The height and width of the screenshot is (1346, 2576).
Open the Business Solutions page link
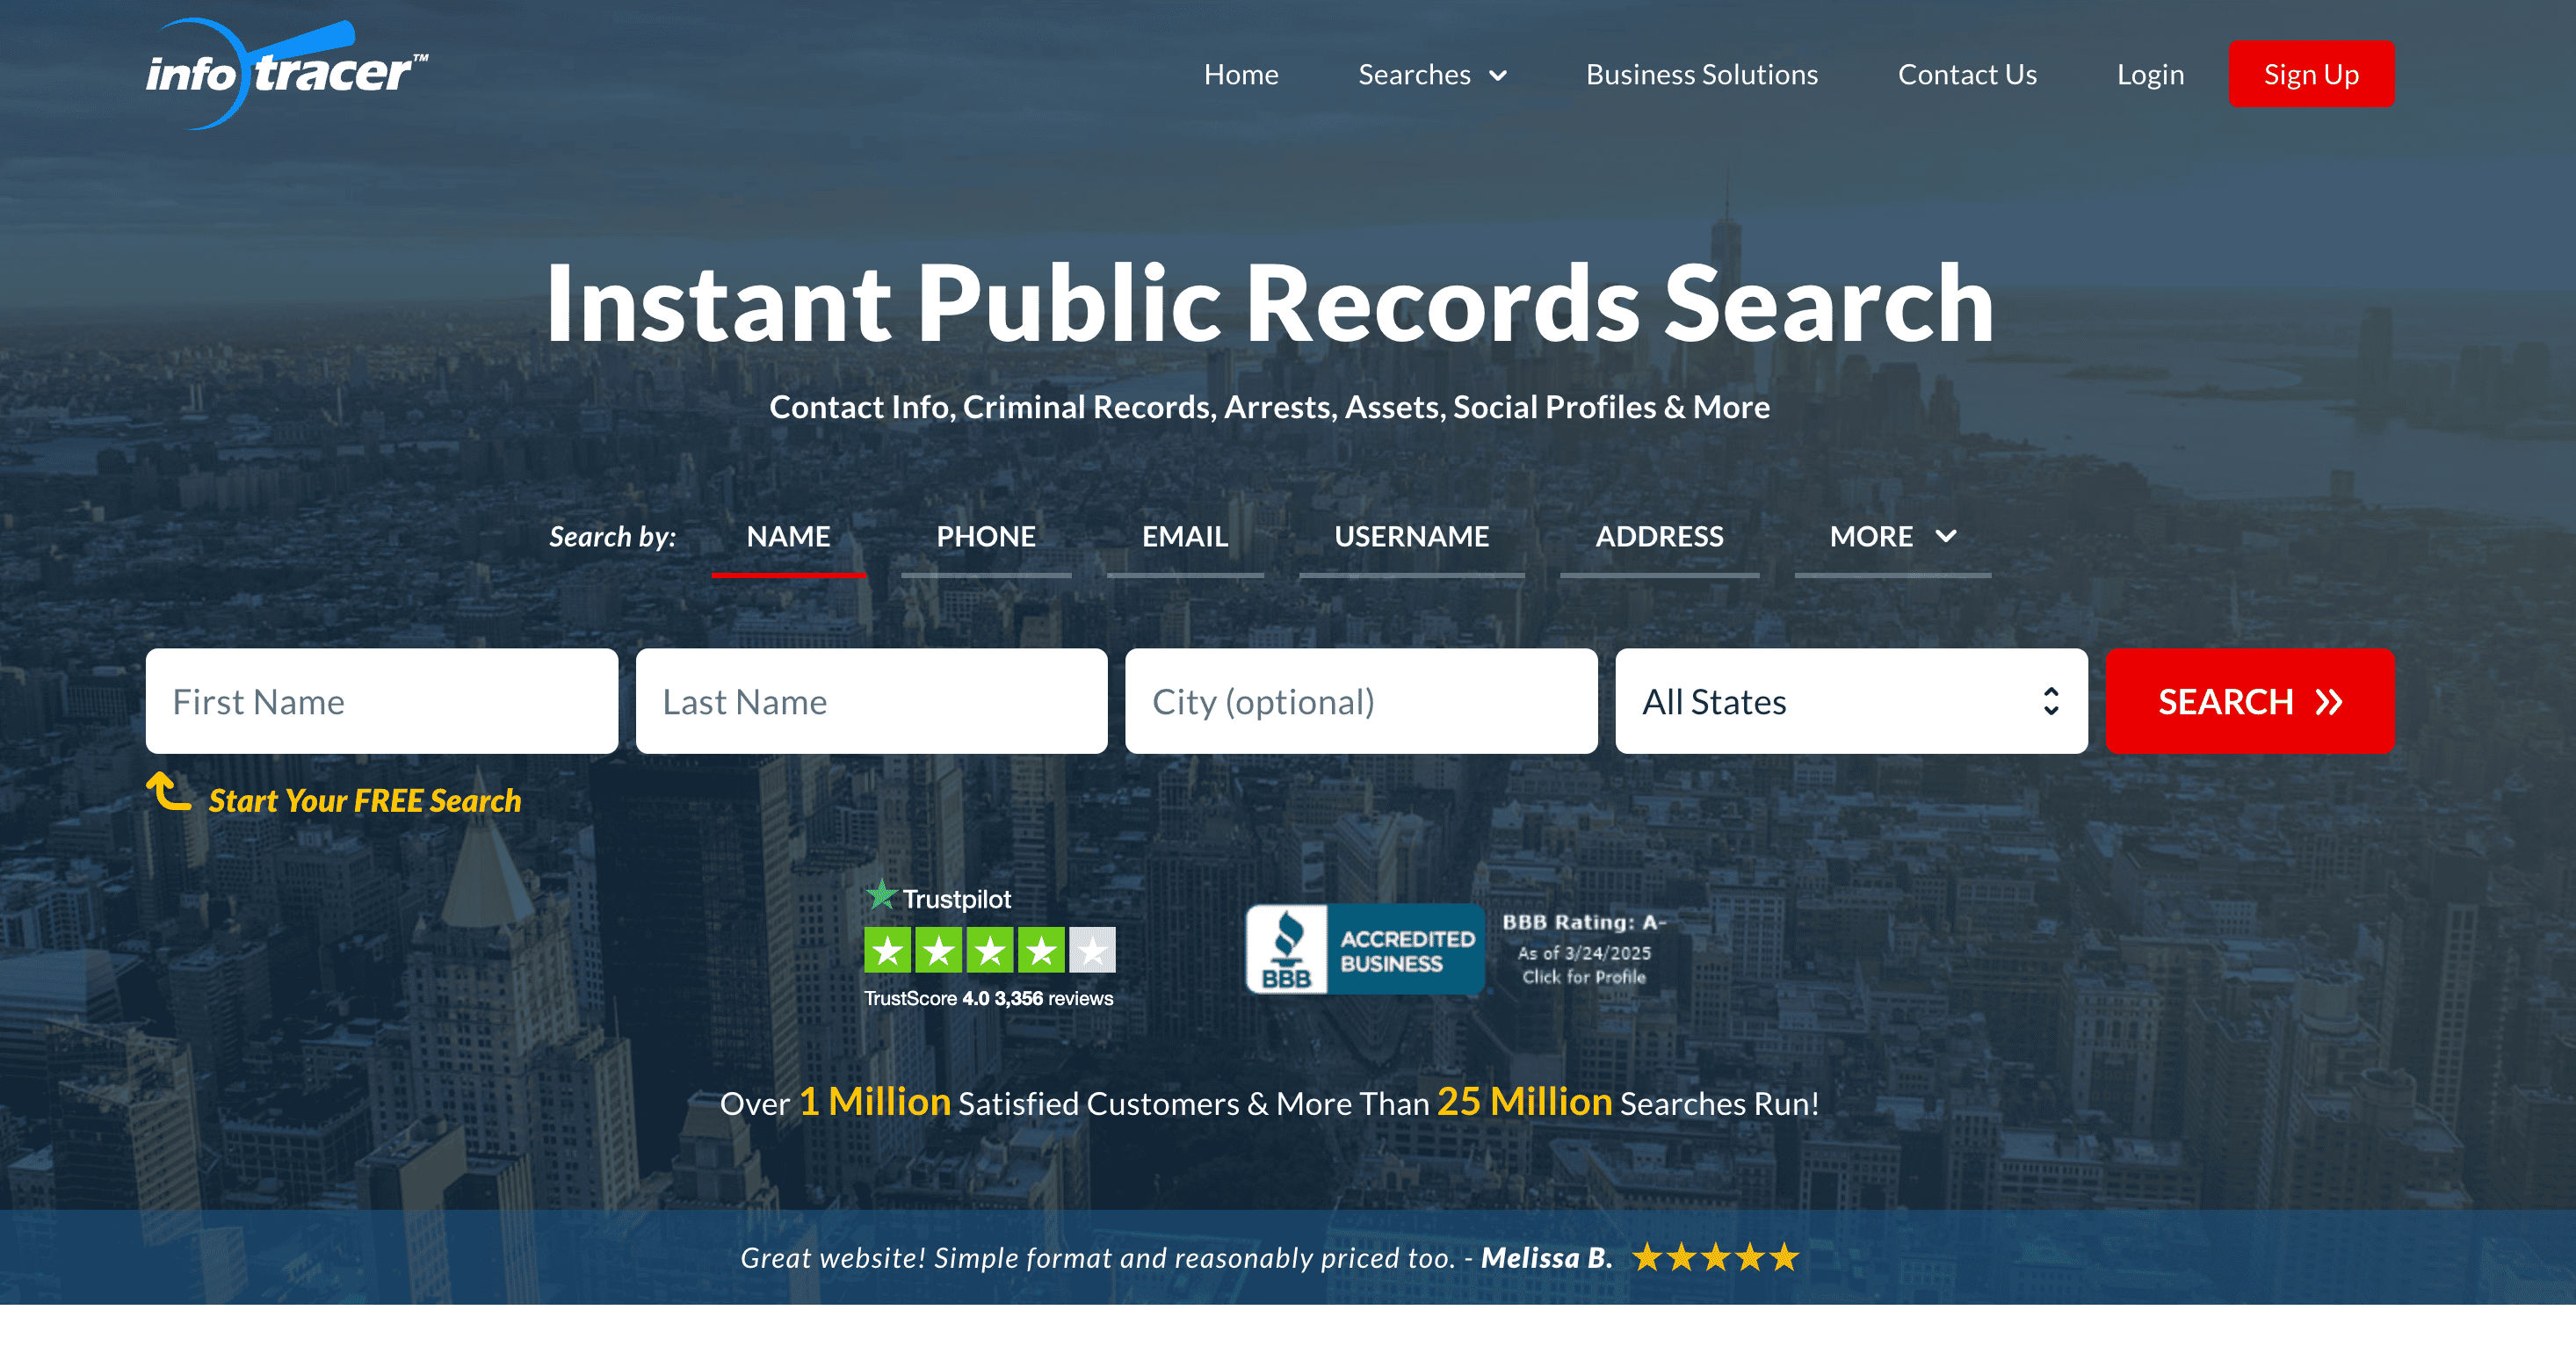click(x=1701, y=74)
